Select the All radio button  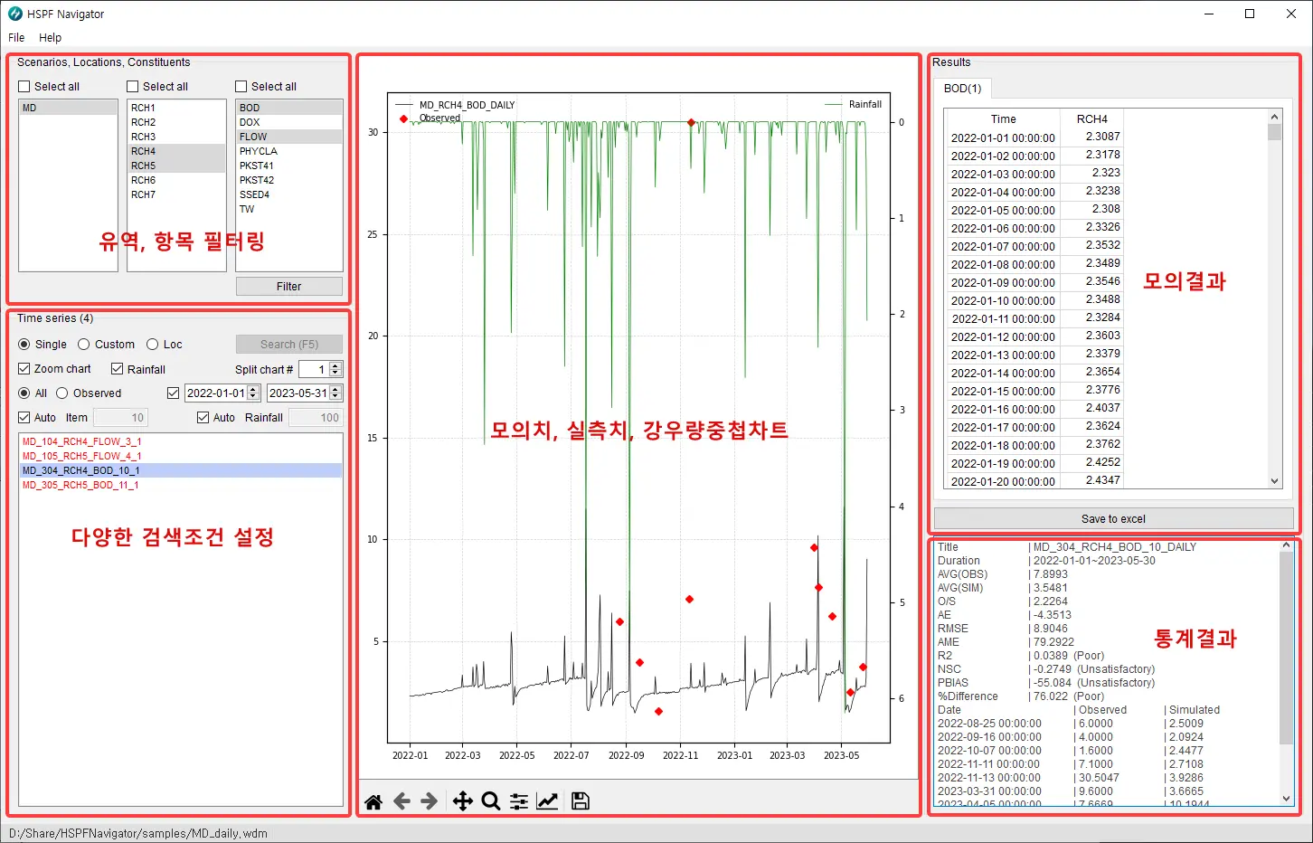(24, 393)
